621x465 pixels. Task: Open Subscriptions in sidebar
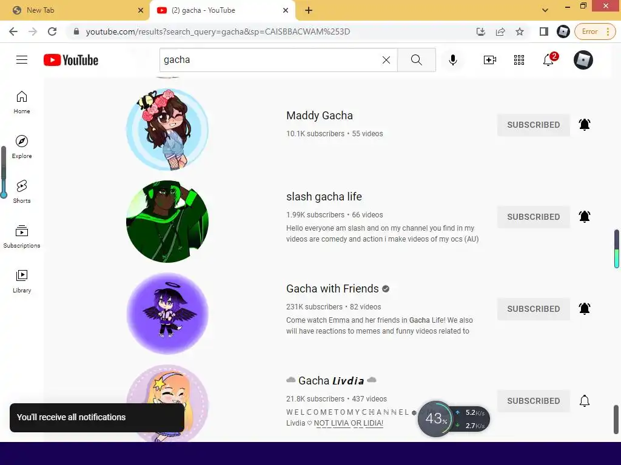pyautogui.click(x=22, y=237)
